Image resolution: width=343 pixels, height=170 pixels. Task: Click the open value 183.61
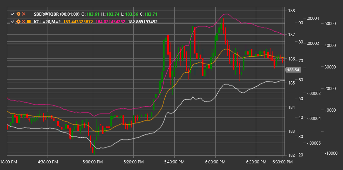(93, 14)
